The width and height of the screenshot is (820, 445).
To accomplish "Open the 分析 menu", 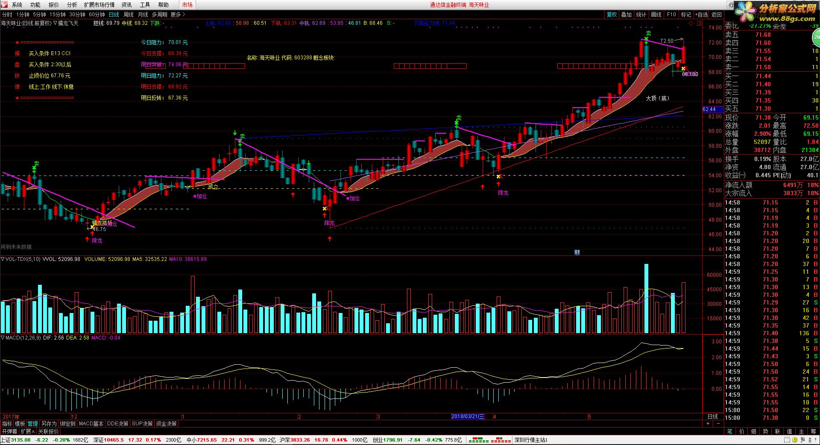I will tap(72, 5).
